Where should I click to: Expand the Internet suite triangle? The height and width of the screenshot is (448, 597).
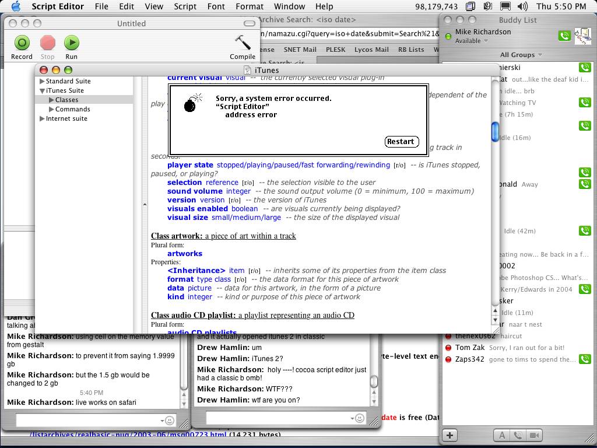click(42, 118)
